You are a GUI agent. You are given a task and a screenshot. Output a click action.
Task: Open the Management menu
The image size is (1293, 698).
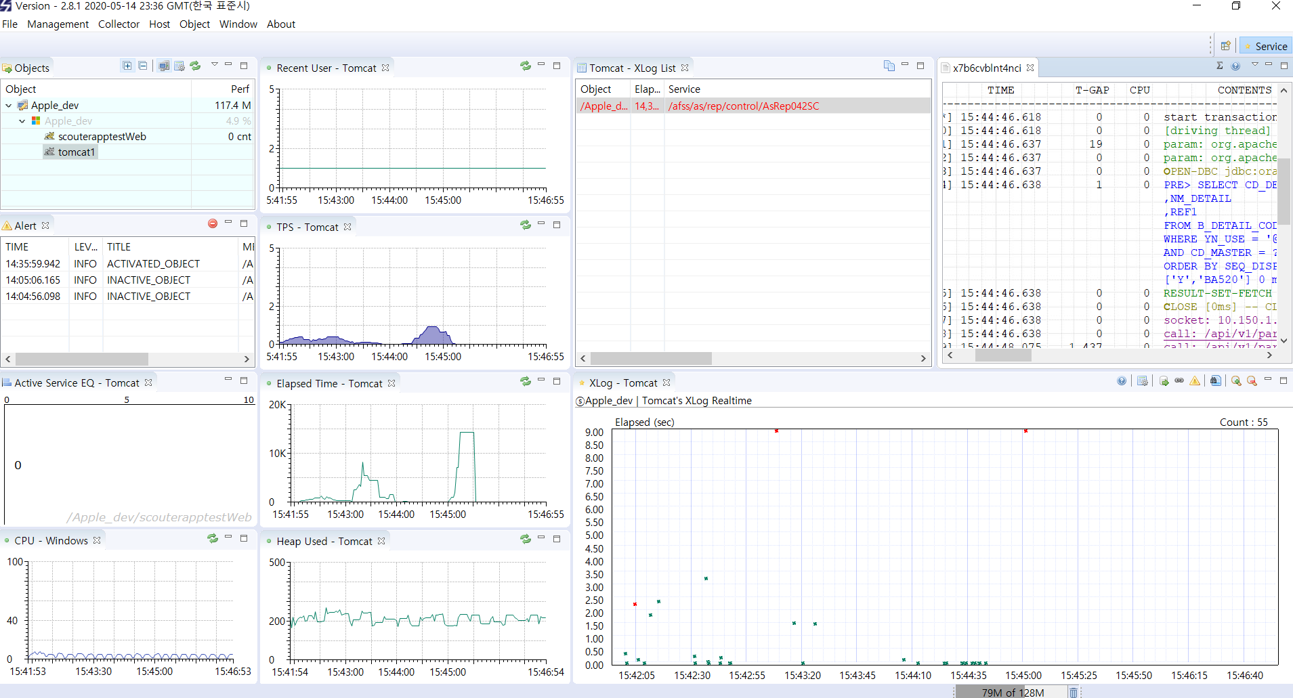pyautogui.click(x=58, y=24)
